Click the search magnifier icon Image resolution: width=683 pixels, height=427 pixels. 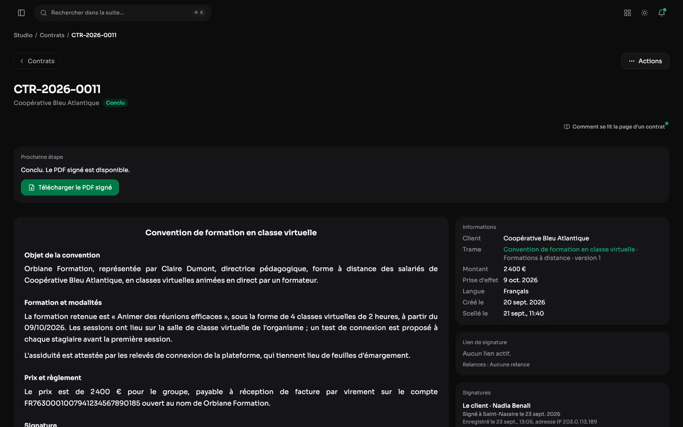[x=44, y=13]
